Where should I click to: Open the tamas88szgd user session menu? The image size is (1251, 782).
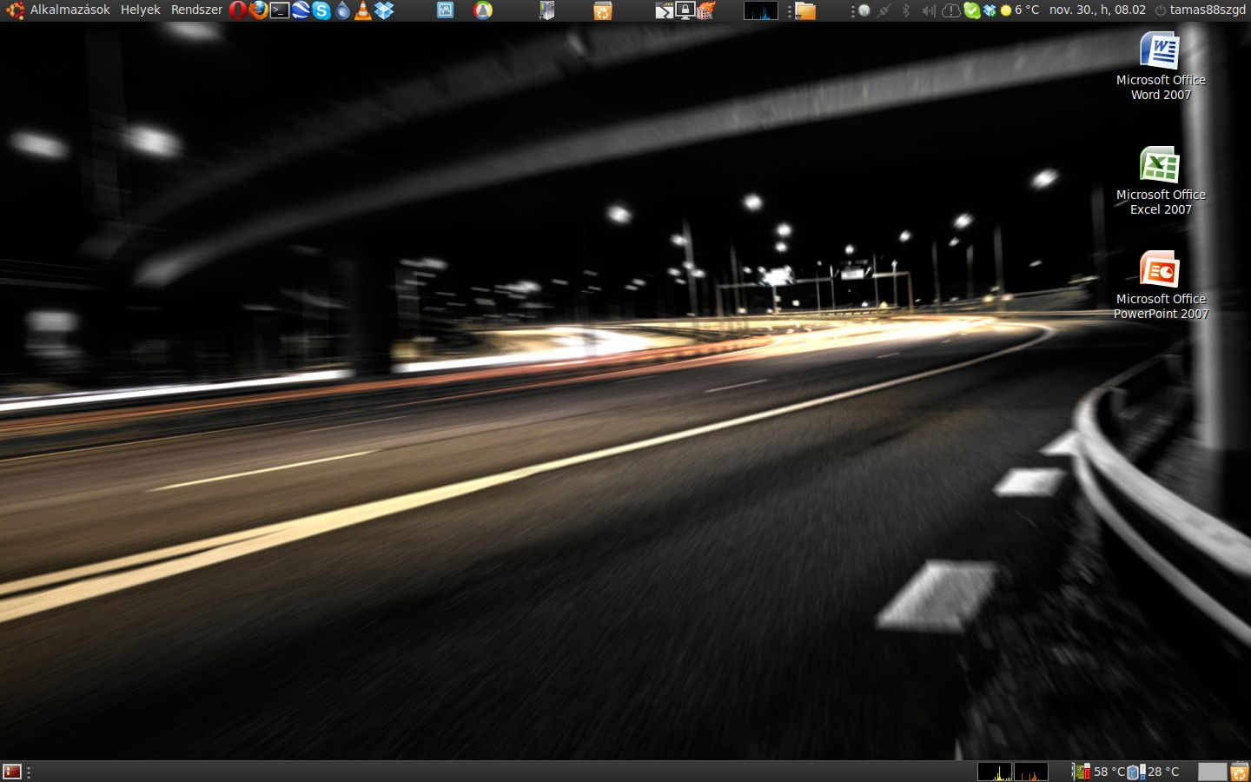(1201, 10)
